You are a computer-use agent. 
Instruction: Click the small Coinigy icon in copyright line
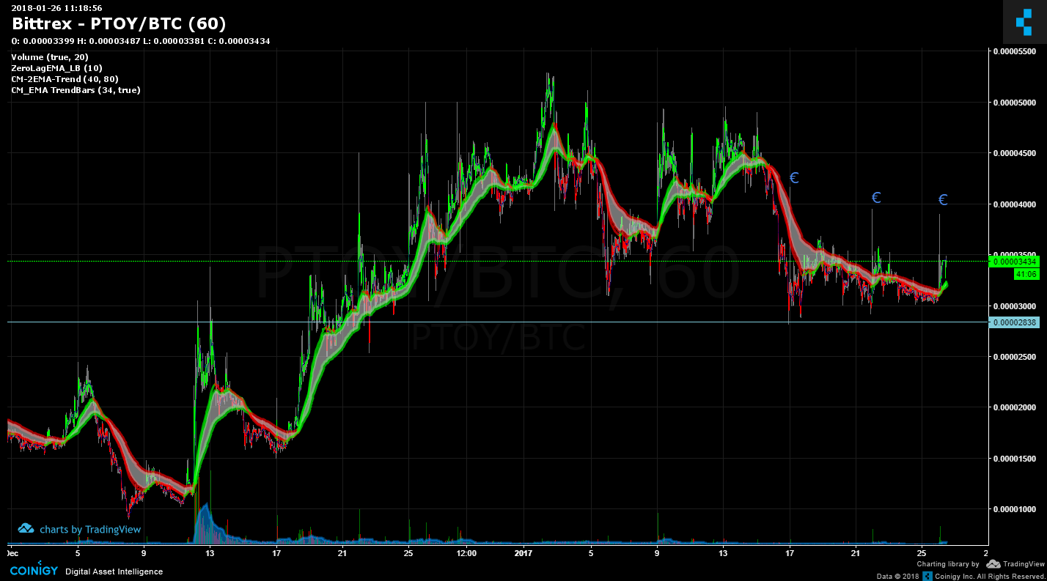pos(927,576)
